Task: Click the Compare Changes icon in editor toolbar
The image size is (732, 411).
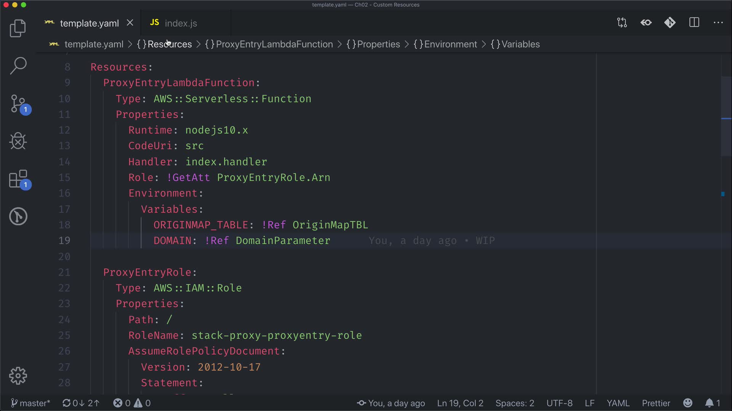Action: pos(622,23)
